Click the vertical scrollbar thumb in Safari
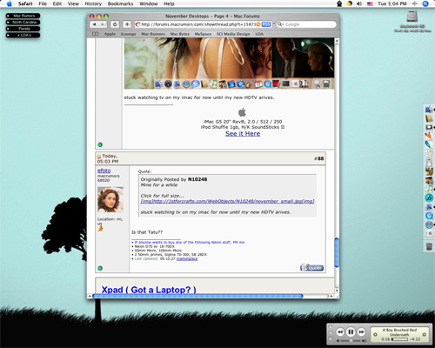Screen dimensions: 435x348 click(x=337, y=252)
